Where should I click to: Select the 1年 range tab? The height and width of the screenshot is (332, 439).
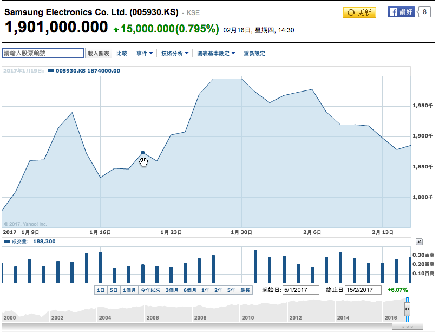coord(206,290)
